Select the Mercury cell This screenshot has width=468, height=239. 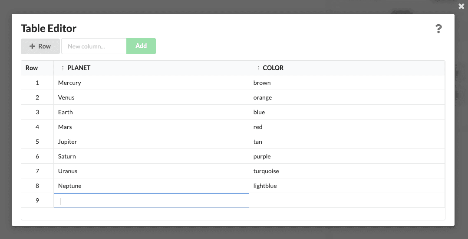tap(151, 83)
